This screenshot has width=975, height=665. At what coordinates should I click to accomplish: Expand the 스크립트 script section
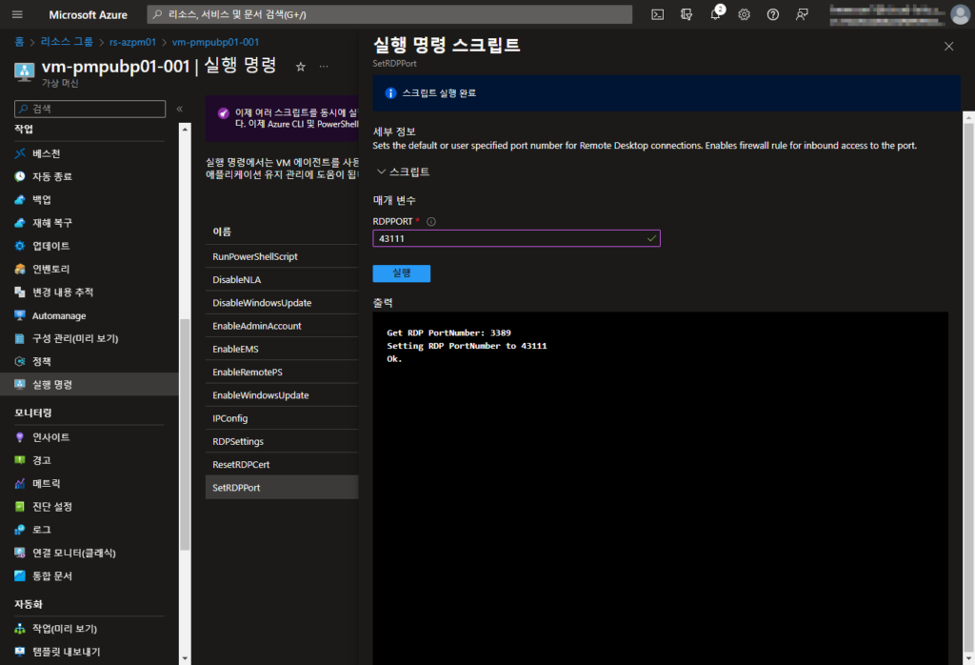coord(403,171)
